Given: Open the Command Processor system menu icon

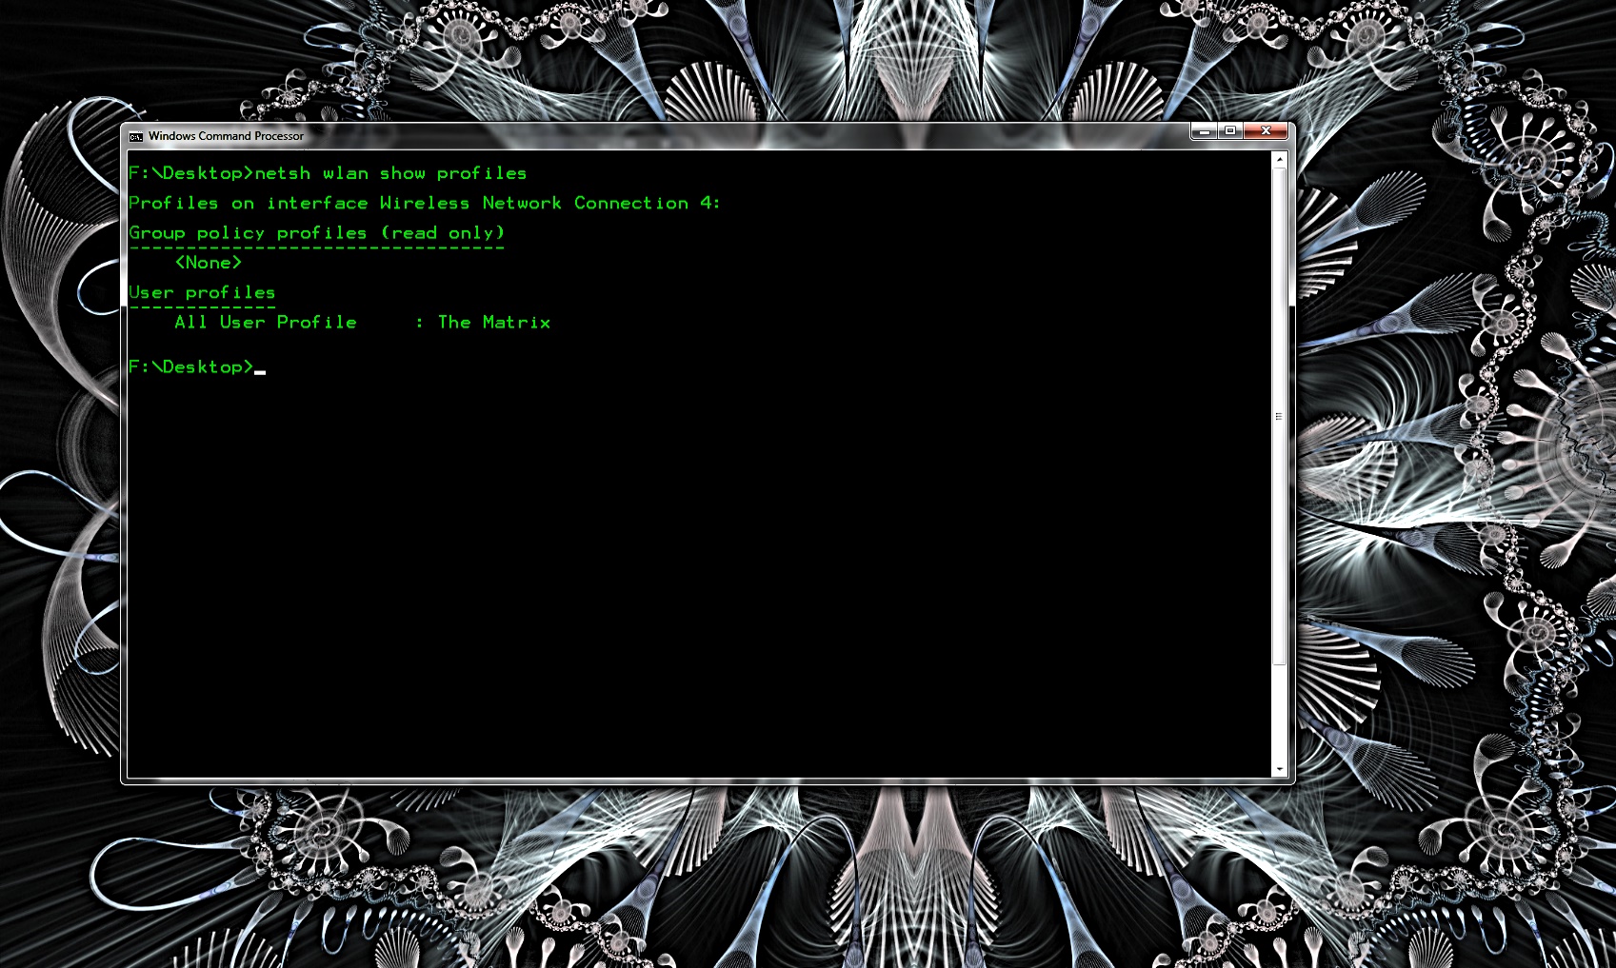Looking at the screenshot, I should coord(136,136).
